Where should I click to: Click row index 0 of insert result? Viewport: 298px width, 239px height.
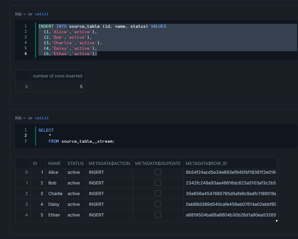(x=23, y=87)
